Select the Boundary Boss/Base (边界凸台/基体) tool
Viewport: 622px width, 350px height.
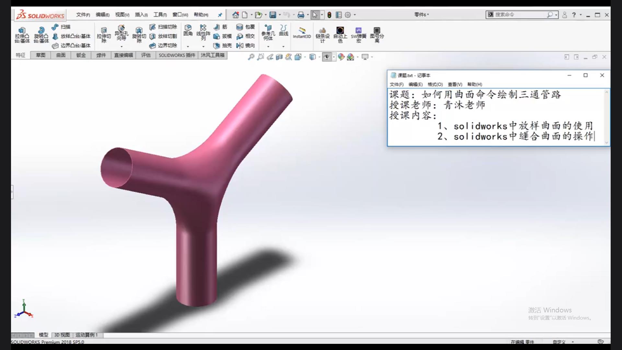72,46
